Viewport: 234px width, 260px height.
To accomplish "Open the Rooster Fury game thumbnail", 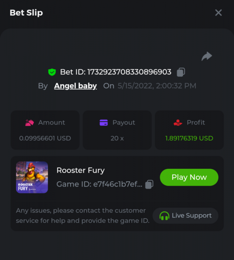I will (32, 177).
